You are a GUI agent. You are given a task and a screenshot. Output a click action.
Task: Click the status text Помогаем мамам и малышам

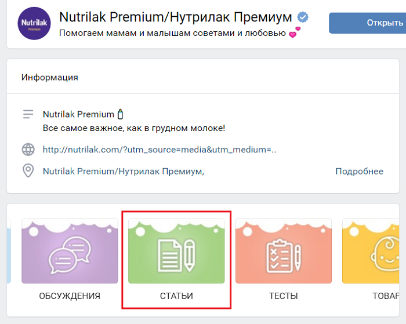pos(172,33)
